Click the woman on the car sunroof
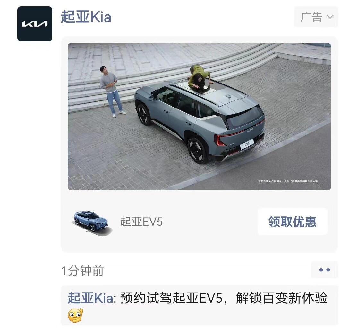This screenshot has width=349, height=329. tap(200, 79)
